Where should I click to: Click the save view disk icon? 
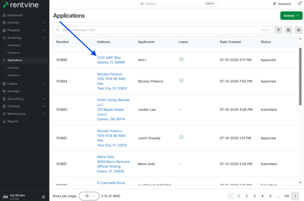[289, 30]
